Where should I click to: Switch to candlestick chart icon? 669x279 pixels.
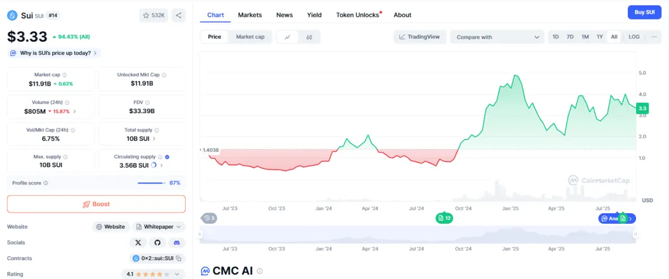(x=309, y=37)
